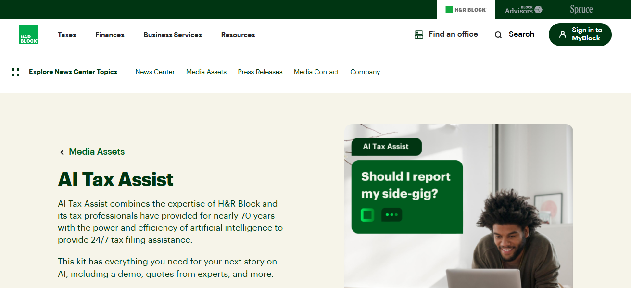Click the AI Tax Assist promotional image
Screen dimensions: 631x288
458,206
